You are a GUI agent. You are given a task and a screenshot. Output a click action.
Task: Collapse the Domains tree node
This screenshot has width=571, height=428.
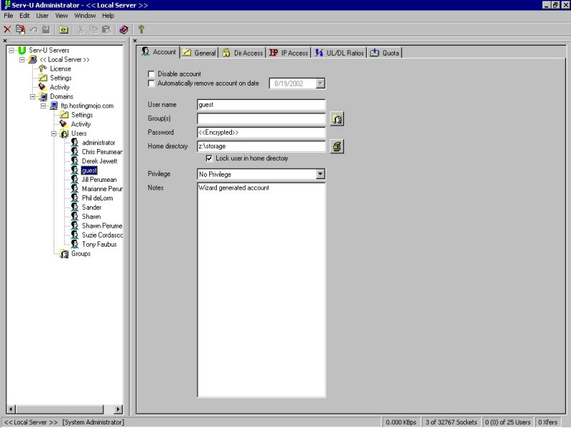pos(33,96)
